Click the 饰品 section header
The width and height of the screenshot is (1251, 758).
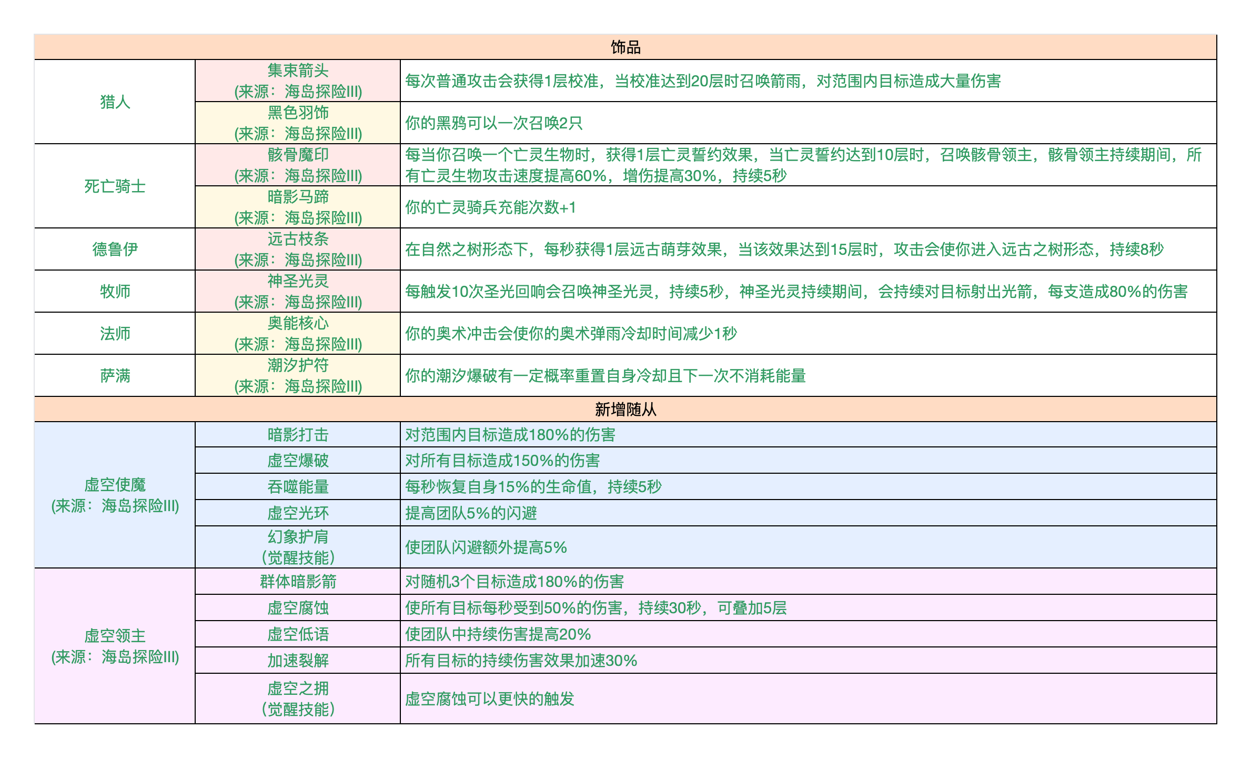625,47
